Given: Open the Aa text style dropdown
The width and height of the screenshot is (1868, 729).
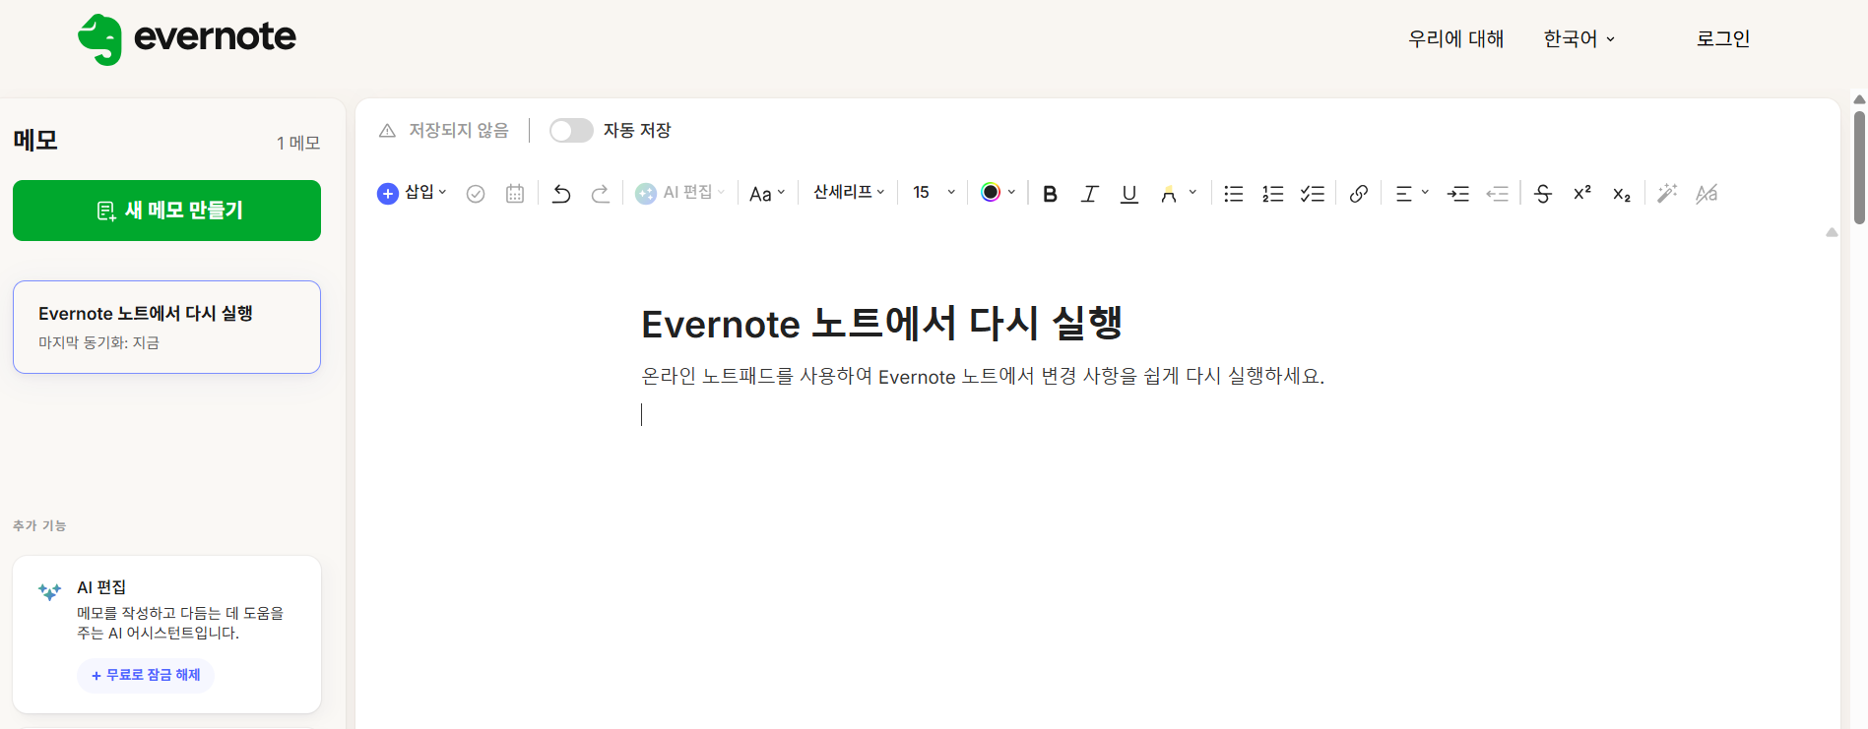Looking at the screenshot, I should tap(767, 194).
